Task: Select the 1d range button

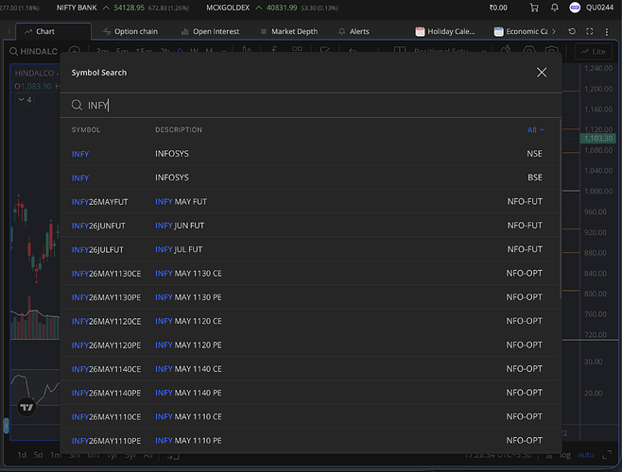Action: coord(22,455)
